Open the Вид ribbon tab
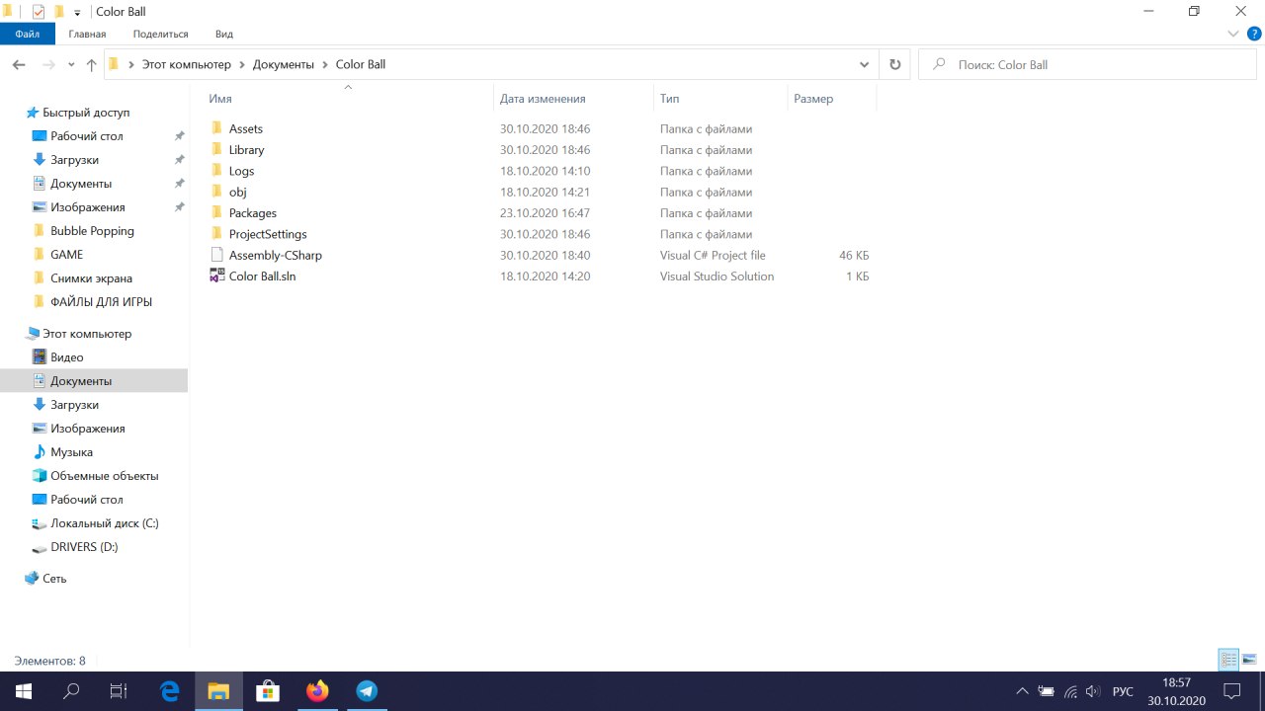The height and width of the screenshot is (711, 1265). coord(224,34)
